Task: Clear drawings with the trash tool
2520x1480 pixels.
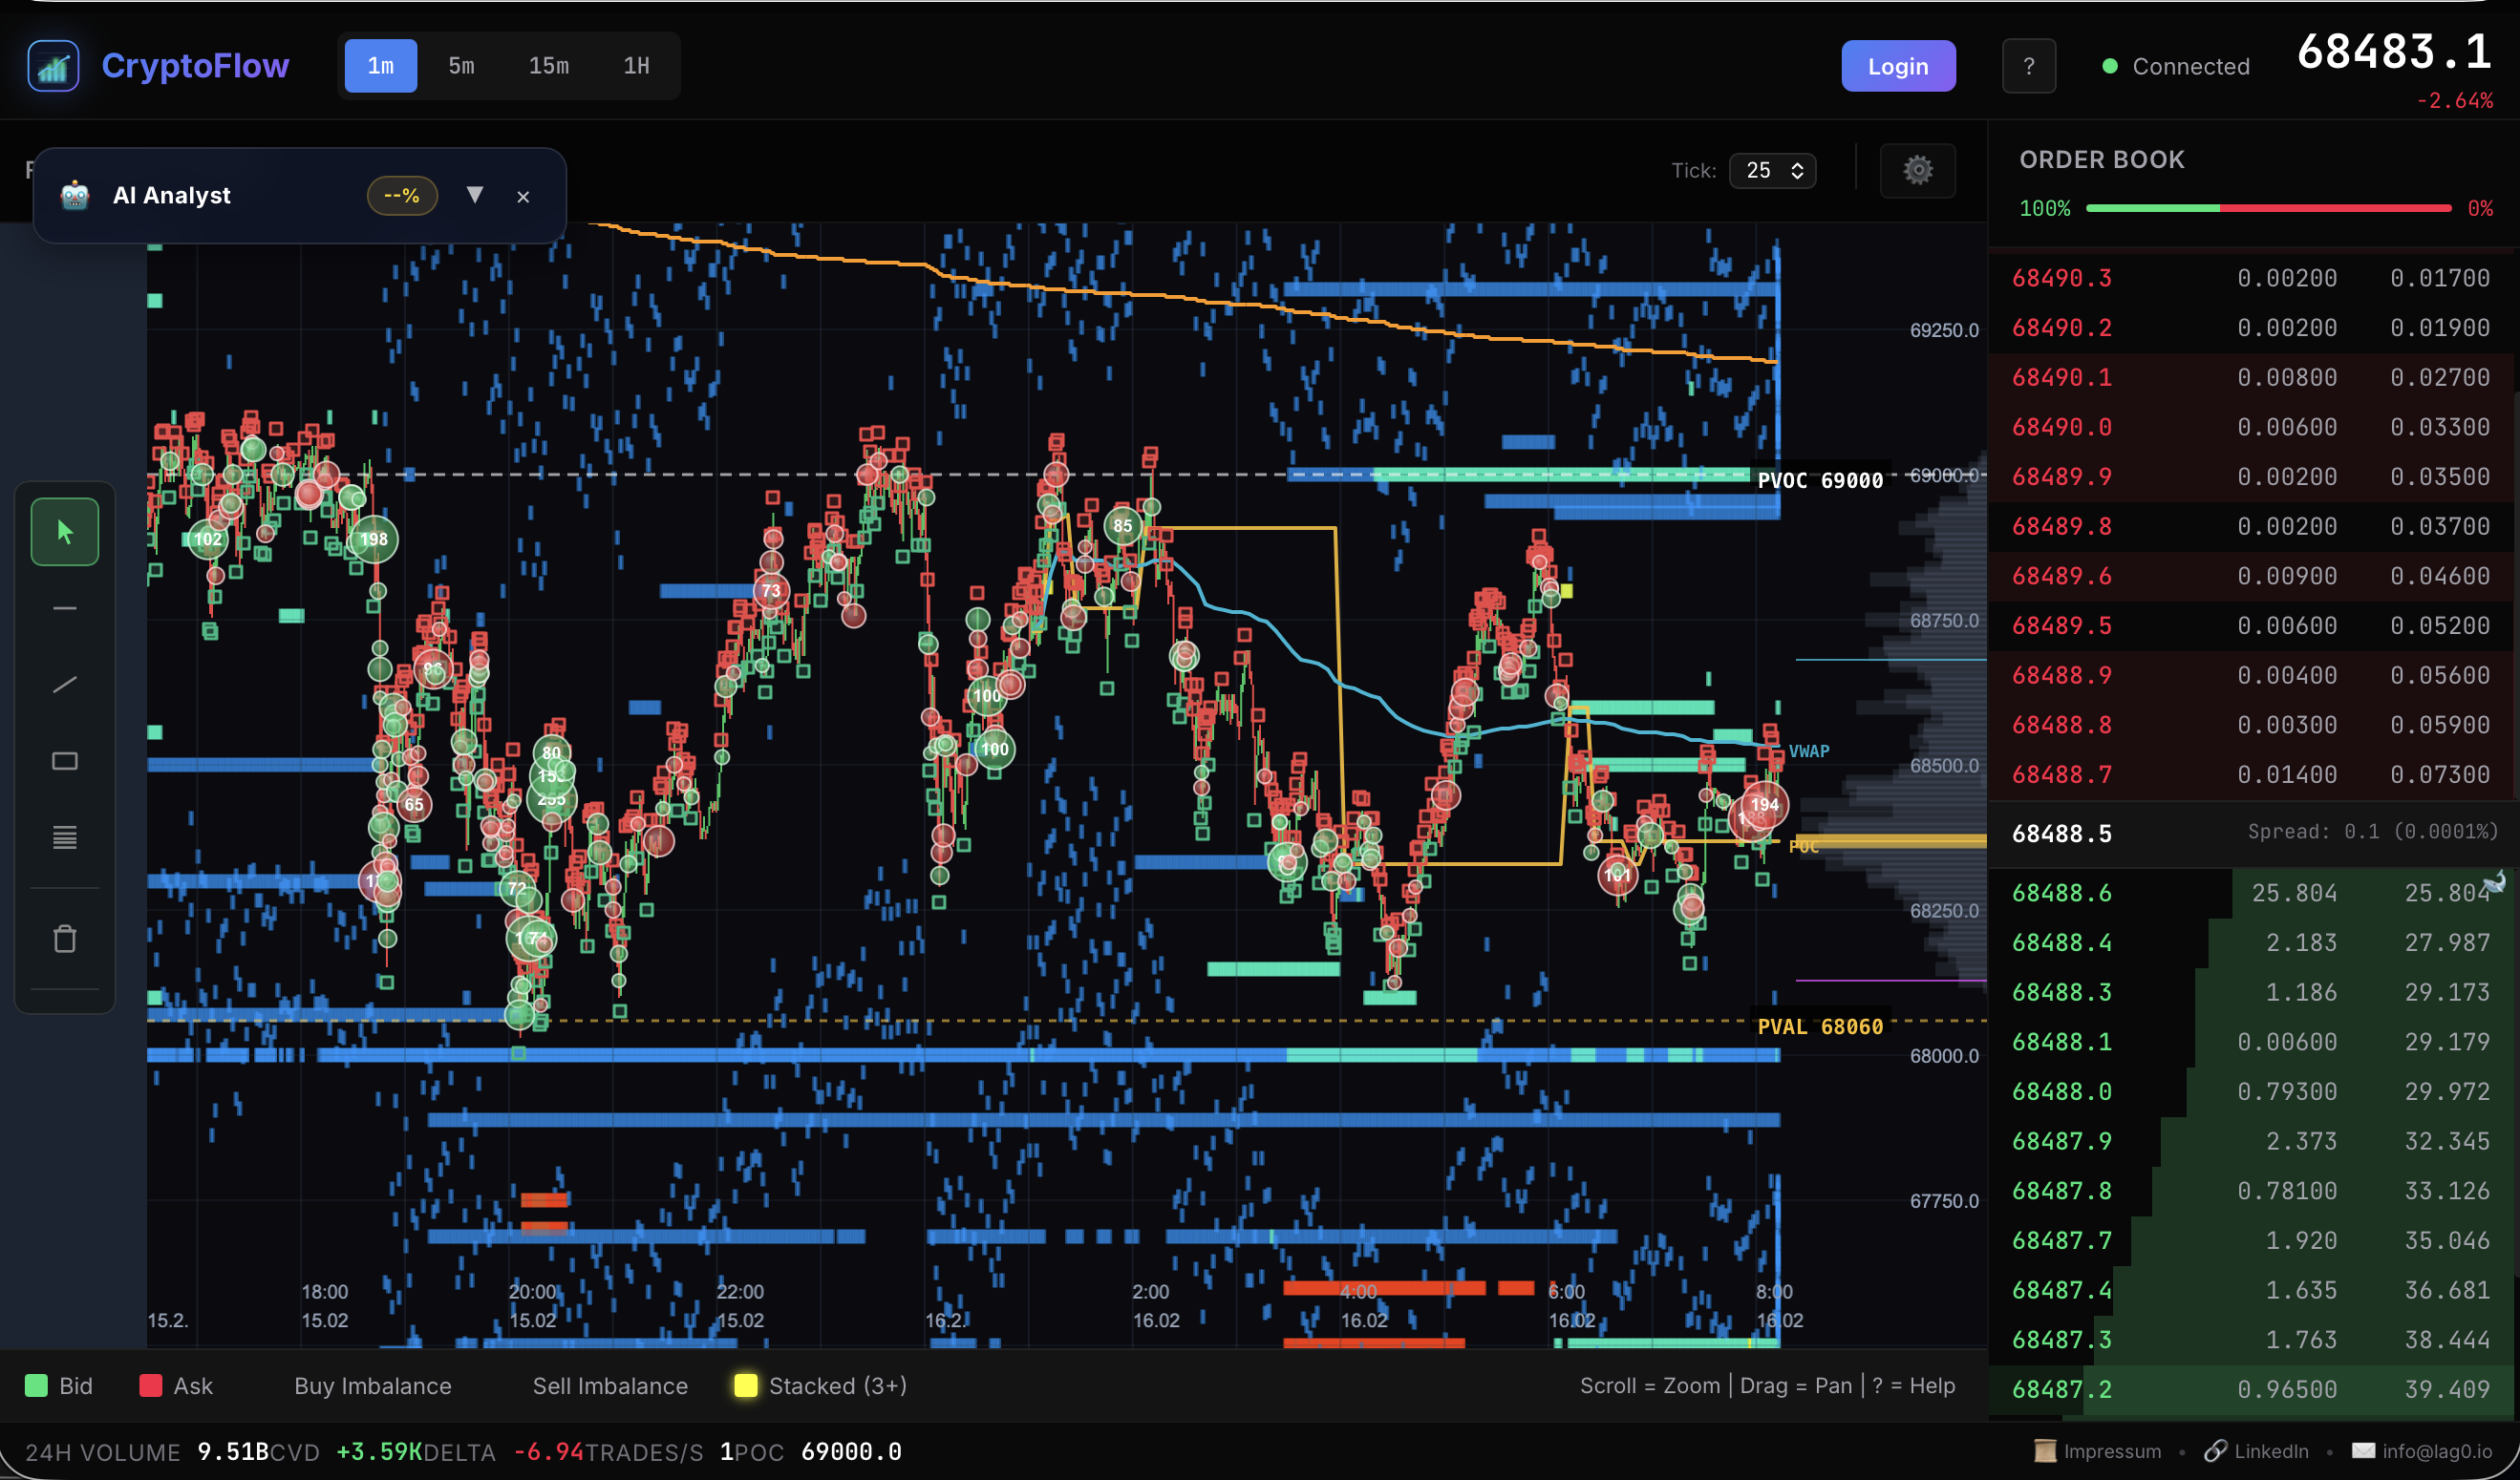Action: click(x=64, y=938)
